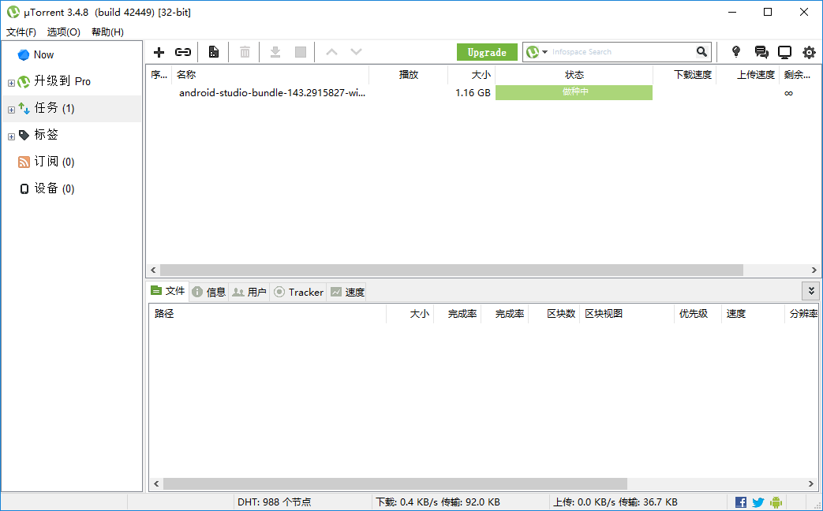Click the 优先级 column header
This screenshot has height=511, width=823.
click(698, 314)
